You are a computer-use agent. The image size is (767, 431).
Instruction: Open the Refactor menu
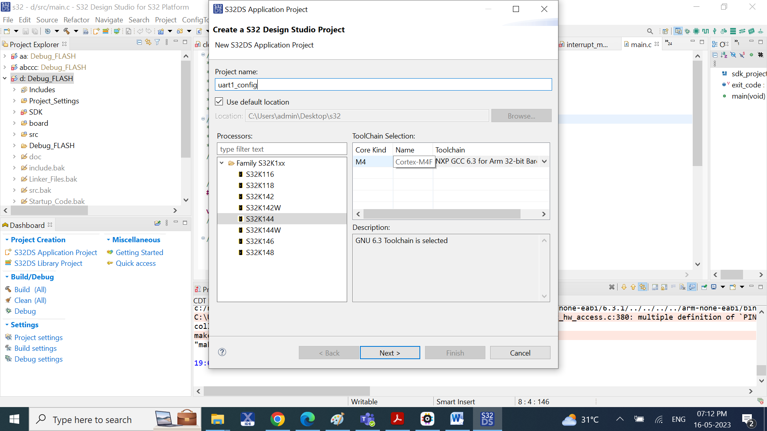(76, 20)
